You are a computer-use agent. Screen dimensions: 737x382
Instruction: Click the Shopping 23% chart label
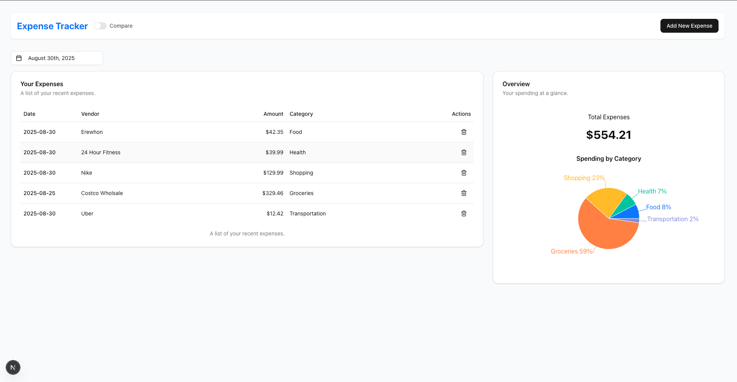[x=584, y=178]
